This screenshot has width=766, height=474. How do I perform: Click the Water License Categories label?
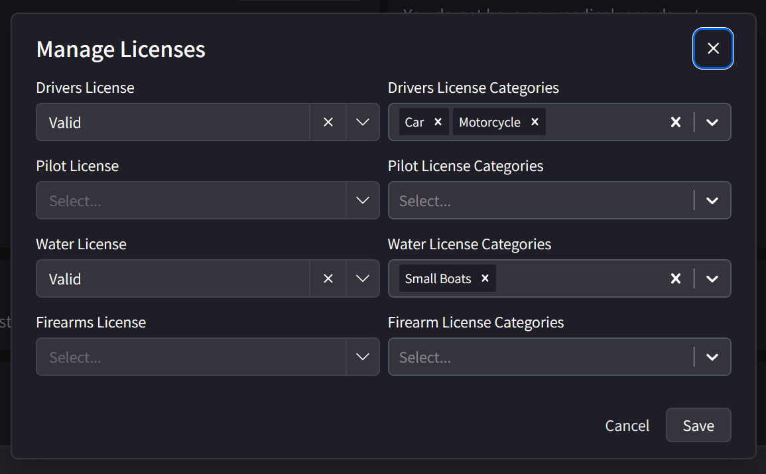(469, 244)
